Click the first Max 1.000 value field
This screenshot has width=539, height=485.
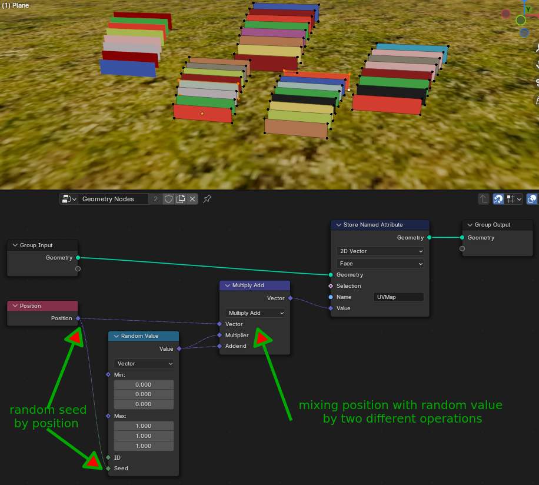(x=144, y=426)
